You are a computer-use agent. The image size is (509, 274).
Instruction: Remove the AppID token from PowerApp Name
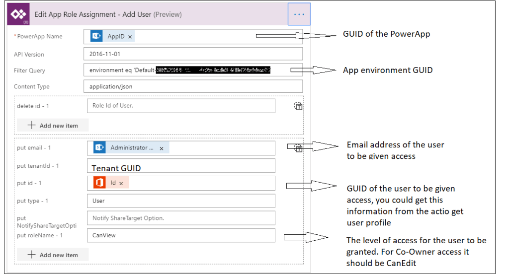pyautogui.click(x=130, y=37)
